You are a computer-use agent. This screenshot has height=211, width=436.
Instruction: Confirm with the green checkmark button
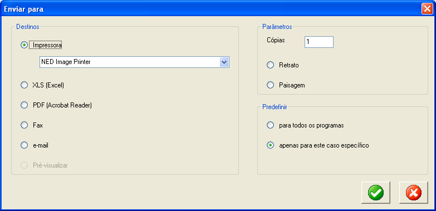pos(376,193)
